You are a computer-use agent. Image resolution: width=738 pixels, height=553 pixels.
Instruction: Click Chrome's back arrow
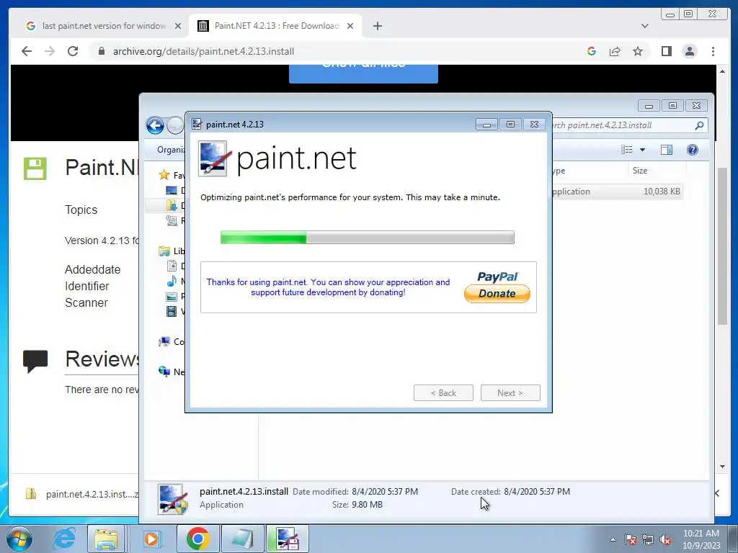click(x=27, y=51)
